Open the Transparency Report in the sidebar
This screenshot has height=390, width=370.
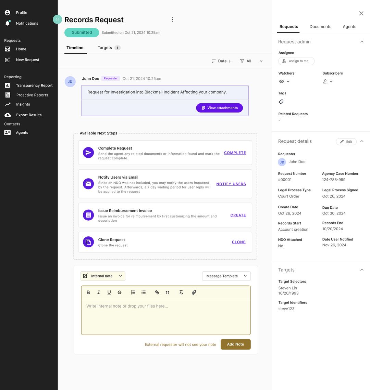click(34, 85)
